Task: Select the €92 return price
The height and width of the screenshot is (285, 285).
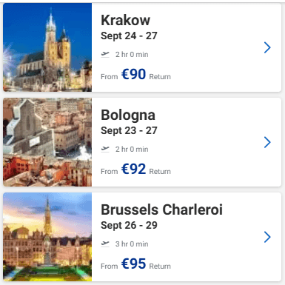Action: (133, 169)
